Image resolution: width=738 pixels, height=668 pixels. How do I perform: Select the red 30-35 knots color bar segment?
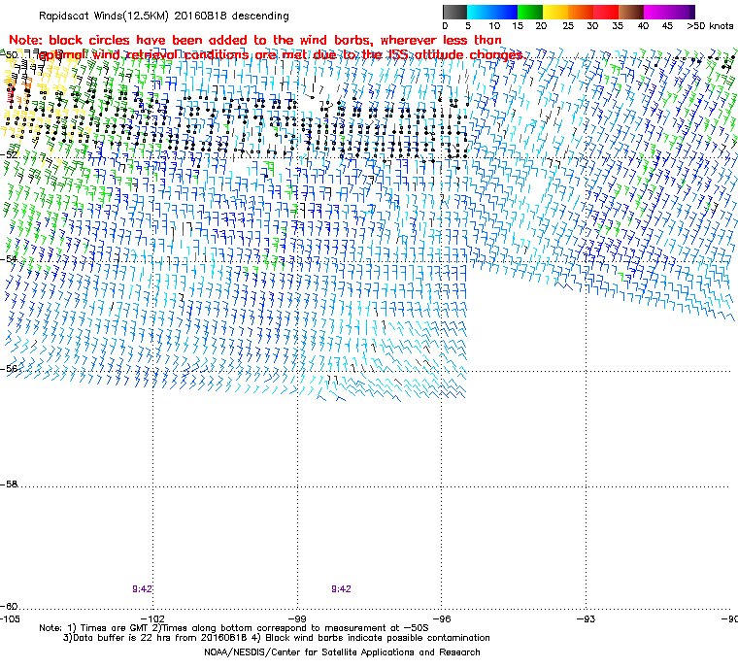(x=606, y=12)
